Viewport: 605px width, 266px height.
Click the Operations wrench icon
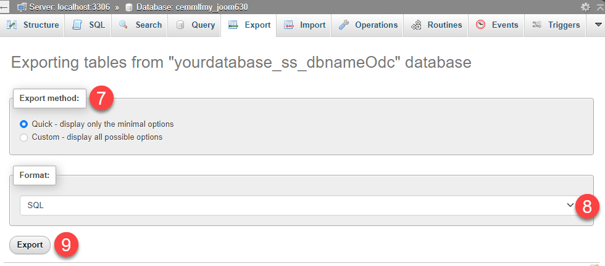[x=344, y=25]
